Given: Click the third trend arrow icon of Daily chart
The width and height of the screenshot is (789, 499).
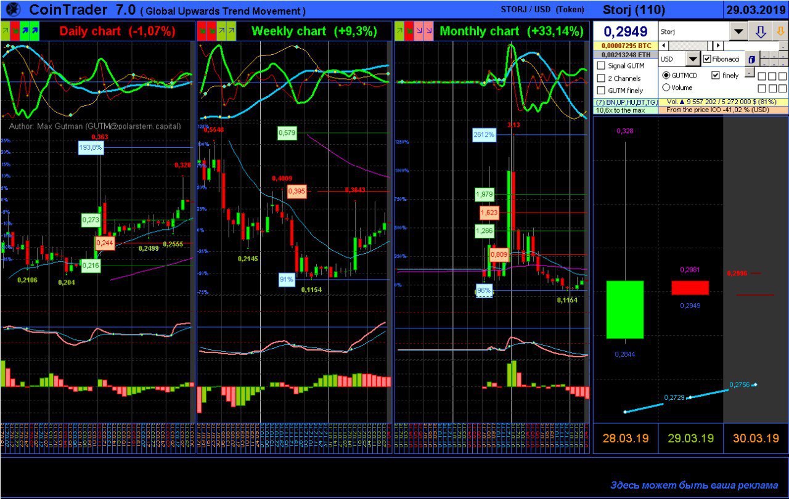Looking at the screenshot, I should 25,31.
